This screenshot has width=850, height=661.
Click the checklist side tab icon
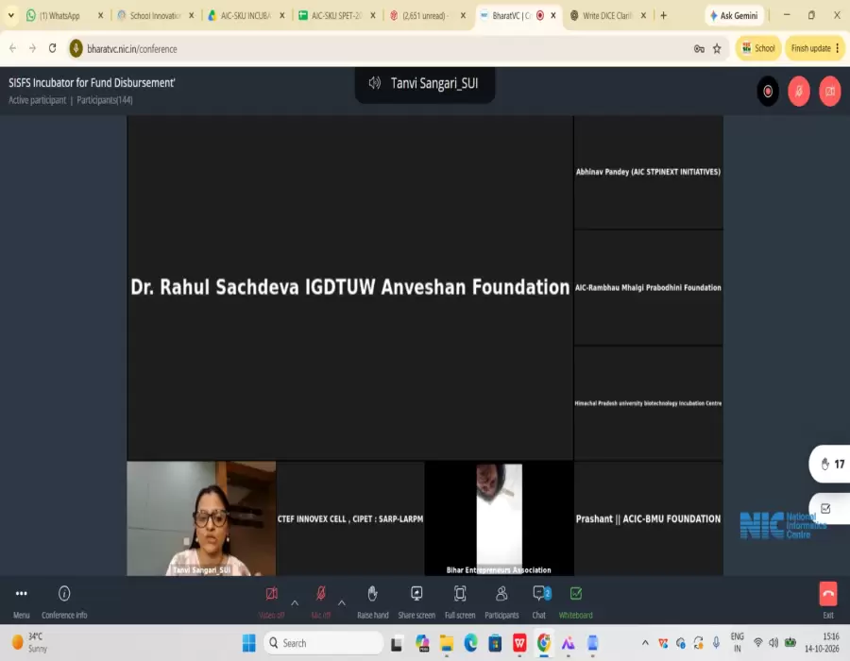(x=825, y=508)
